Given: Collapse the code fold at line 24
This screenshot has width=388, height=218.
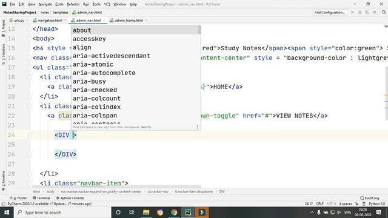Looking at the screenshot, I should tap(30, 135).
